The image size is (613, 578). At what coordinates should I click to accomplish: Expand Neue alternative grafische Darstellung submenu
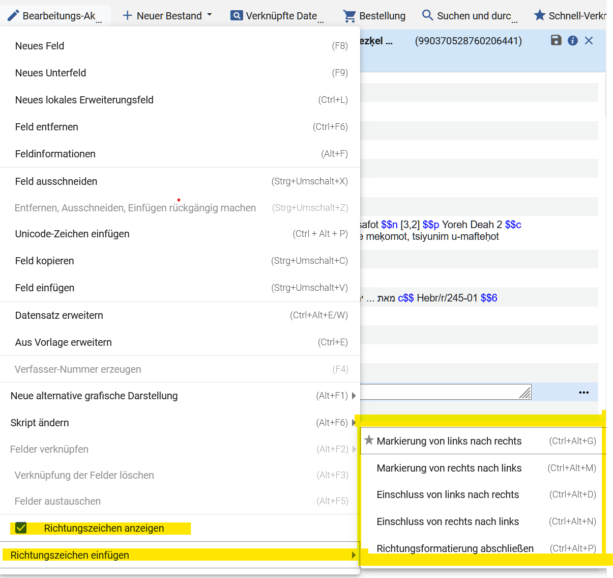pyautogui.click(x=354, y=396)
